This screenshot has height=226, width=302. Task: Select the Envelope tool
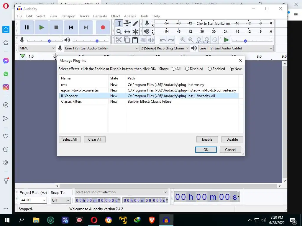pyautogui.click(x=127, y=24)
